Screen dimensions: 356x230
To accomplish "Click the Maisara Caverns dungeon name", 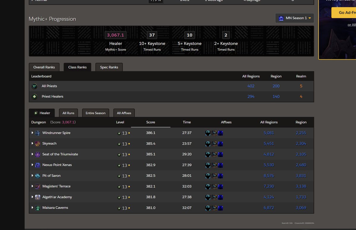I will point(55,208).
